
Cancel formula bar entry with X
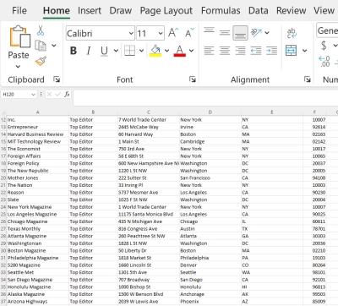49,94
